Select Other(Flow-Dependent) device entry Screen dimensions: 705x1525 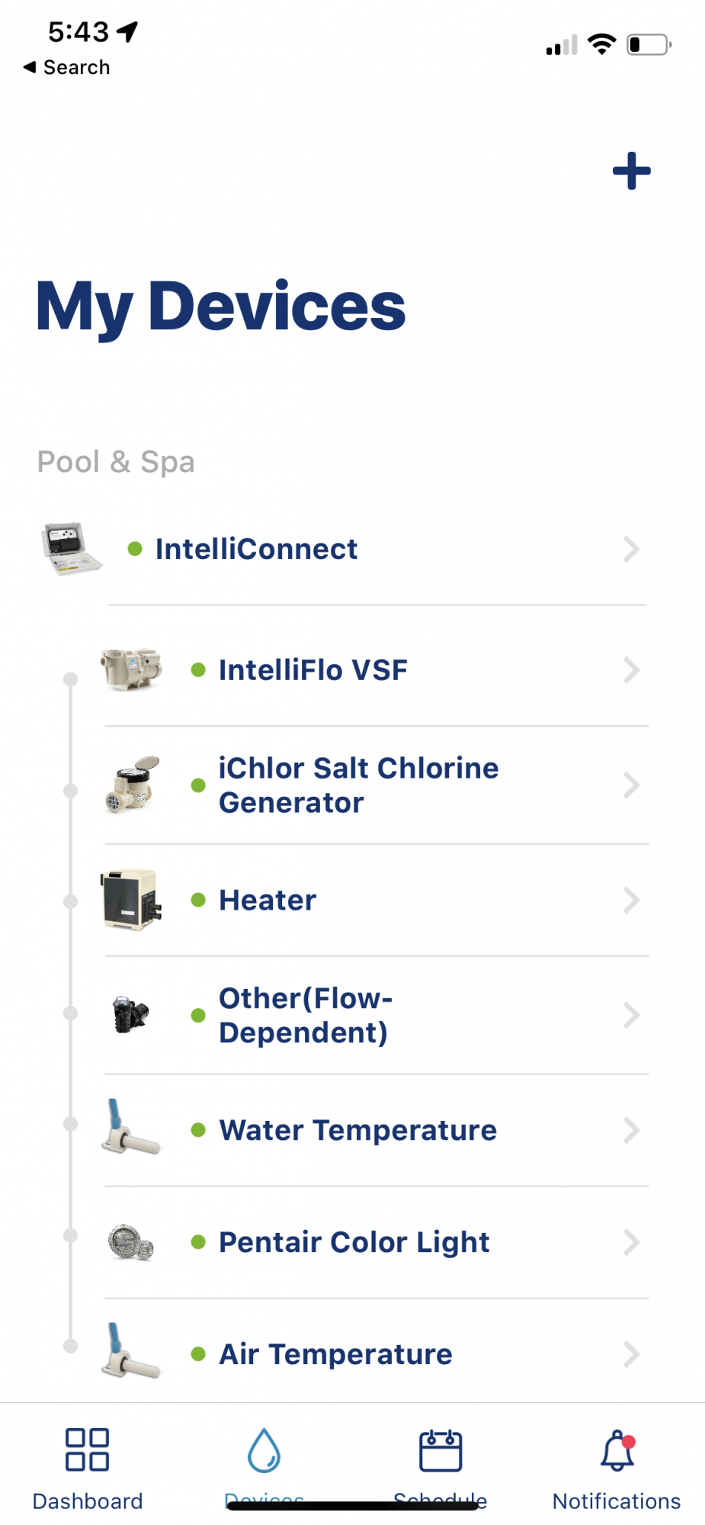377,1016
